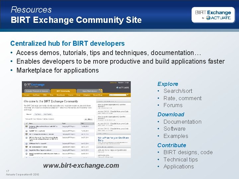Open Downloads in the orange navigation bar
Viewport: 239px width, 179px height.
61,95
